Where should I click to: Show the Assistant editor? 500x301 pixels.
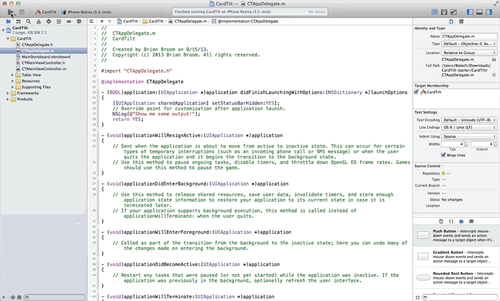point(444,12)
